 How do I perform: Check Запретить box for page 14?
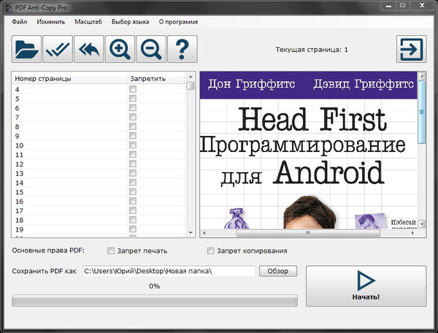click(133, 183)
